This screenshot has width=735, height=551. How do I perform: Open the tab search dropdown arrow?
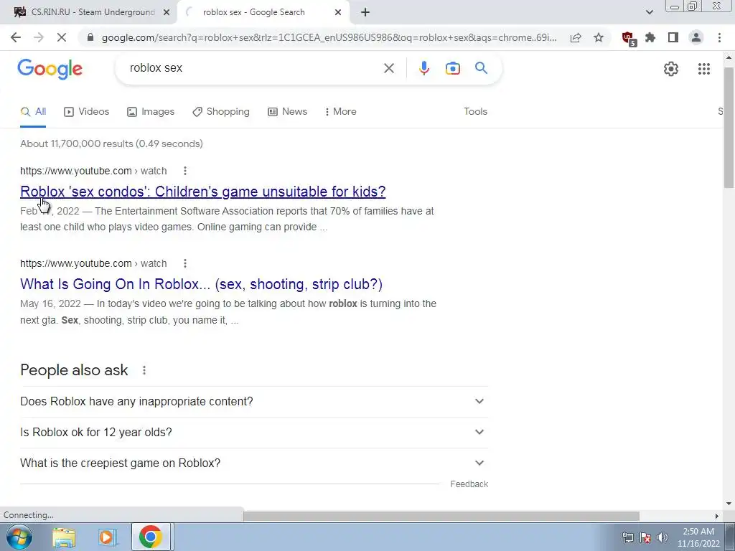[649, 13]
